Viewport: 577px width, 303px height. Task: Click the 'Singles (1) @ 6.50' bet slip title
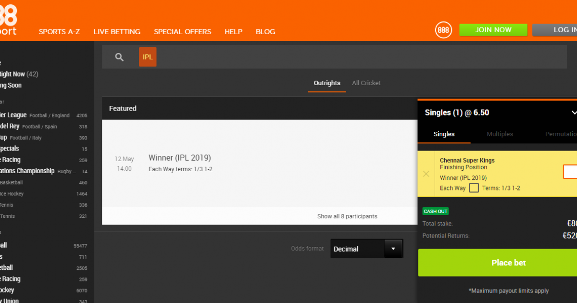click(457, 113)
